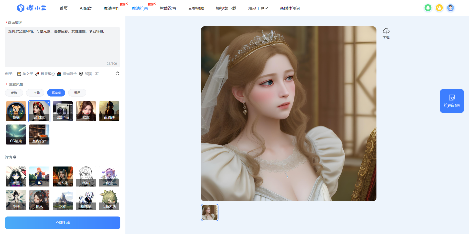This screenshot has width=469, height=234.
Task: Use the 浮光跃金 example prompt
Action: click(67, 74)
